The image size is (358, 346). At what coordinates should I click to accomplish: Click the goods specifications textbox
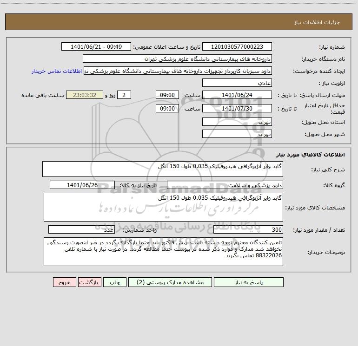coord(163,207)
